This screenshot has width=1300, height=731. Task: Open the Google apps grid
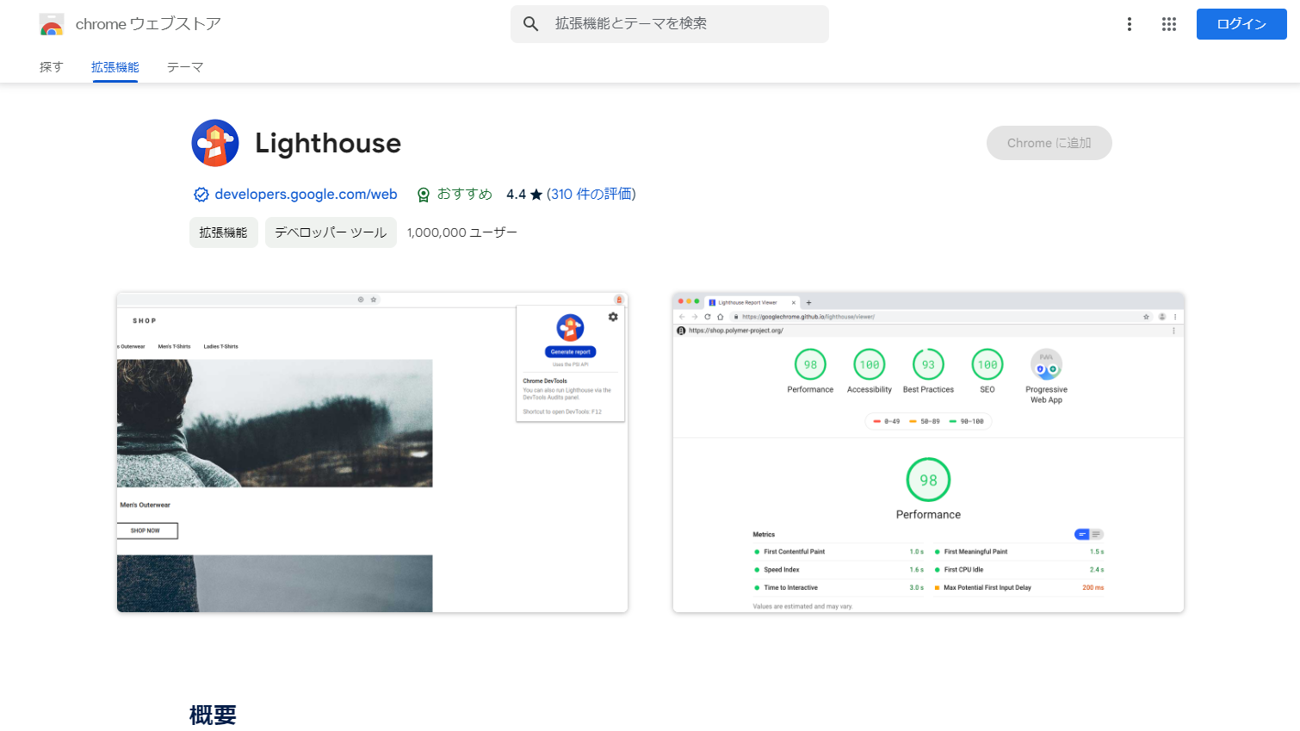pyautogui.click(x=1169, y=24)
